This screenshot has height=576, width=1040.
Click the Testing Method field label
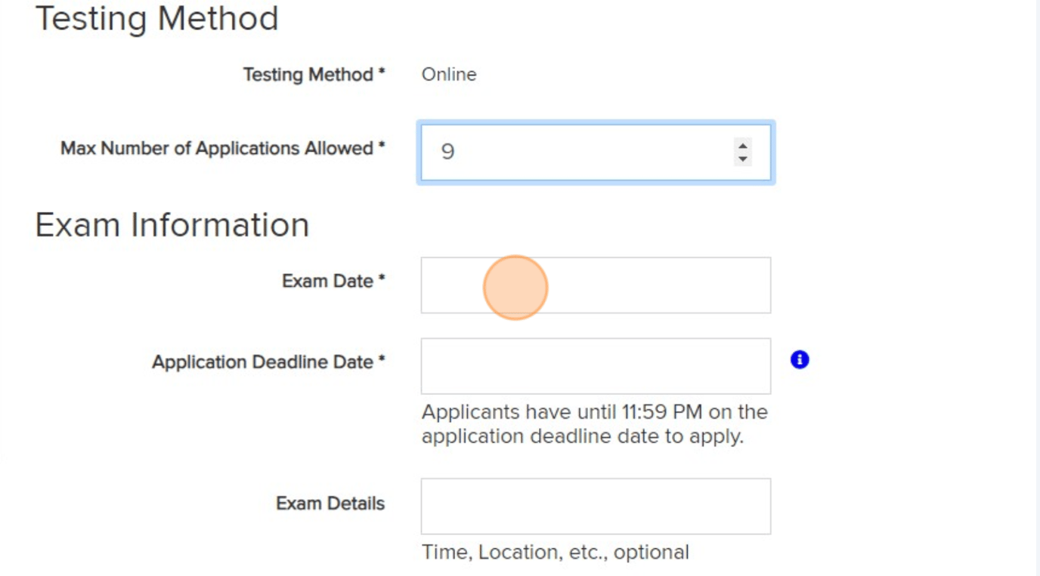(x=313, y=74)
